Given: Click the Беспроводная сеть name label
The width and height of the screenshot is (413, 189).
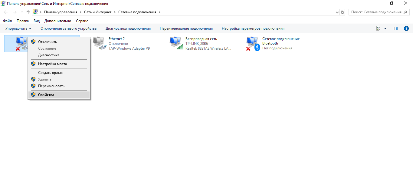Looking at the screenshot, I should [x=201, y=39].
